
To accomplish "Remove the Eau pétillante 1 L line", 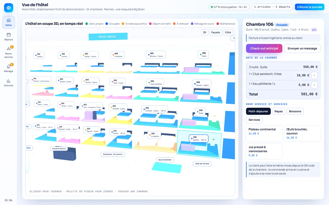I will tap(314, 85).
